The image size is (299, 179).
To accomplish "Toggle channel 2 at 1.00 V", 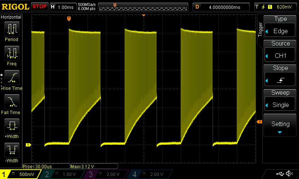I will click(x=63, y=174).
